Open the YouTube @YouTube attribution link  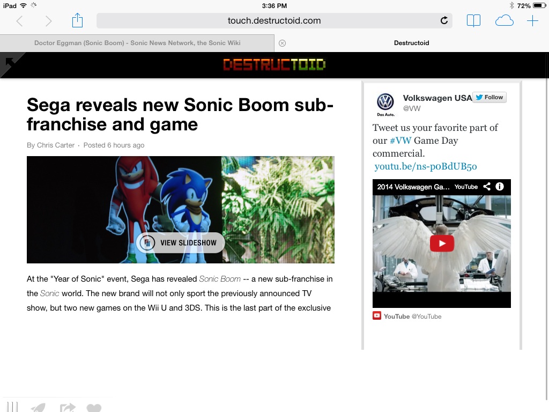(x=412, y=317)
